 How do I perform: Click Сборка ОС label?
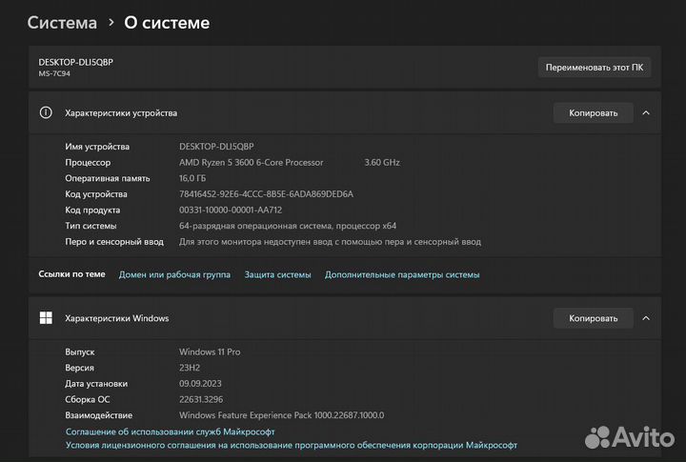(x=88, y=399)
